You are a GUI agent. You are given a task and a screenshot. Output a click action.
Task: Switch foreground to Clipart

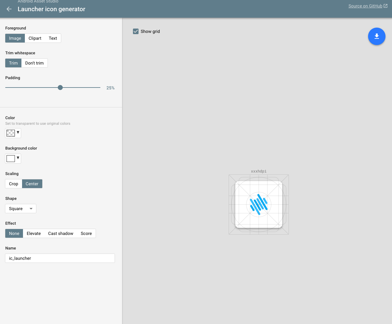click(35, 38)
